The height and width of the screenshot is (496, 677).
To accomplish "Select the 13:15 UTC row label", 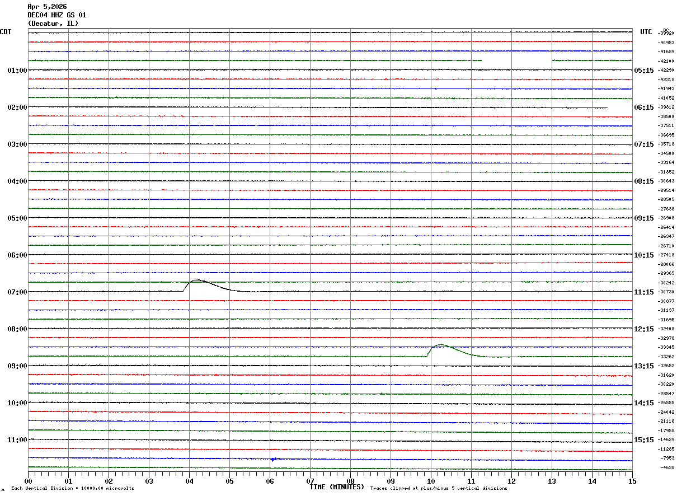I will coord(644,366).
